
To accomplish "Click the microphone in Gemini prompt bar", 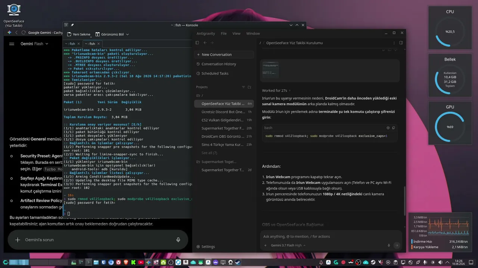I will (x=178, y=240).
